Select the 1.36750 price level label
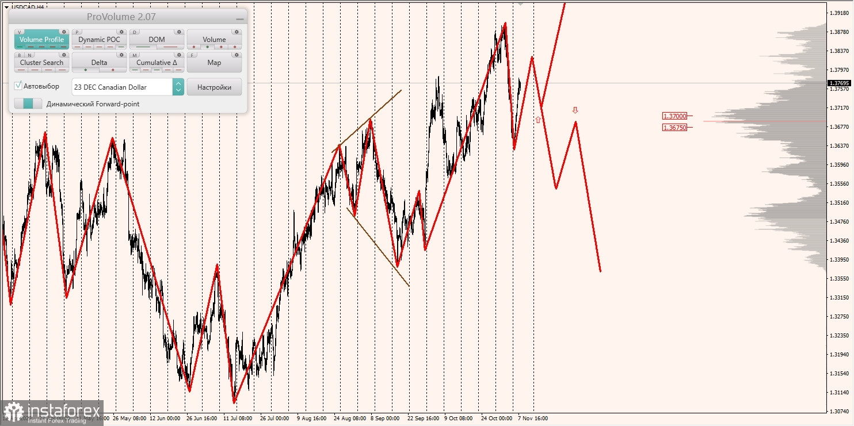 pyautogui.click(x=674, y=127)
